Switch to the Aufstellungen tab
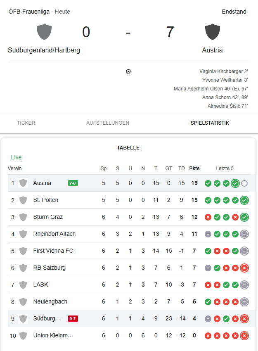Viewport: 258px width, 351px height. (x=108, y=123)
